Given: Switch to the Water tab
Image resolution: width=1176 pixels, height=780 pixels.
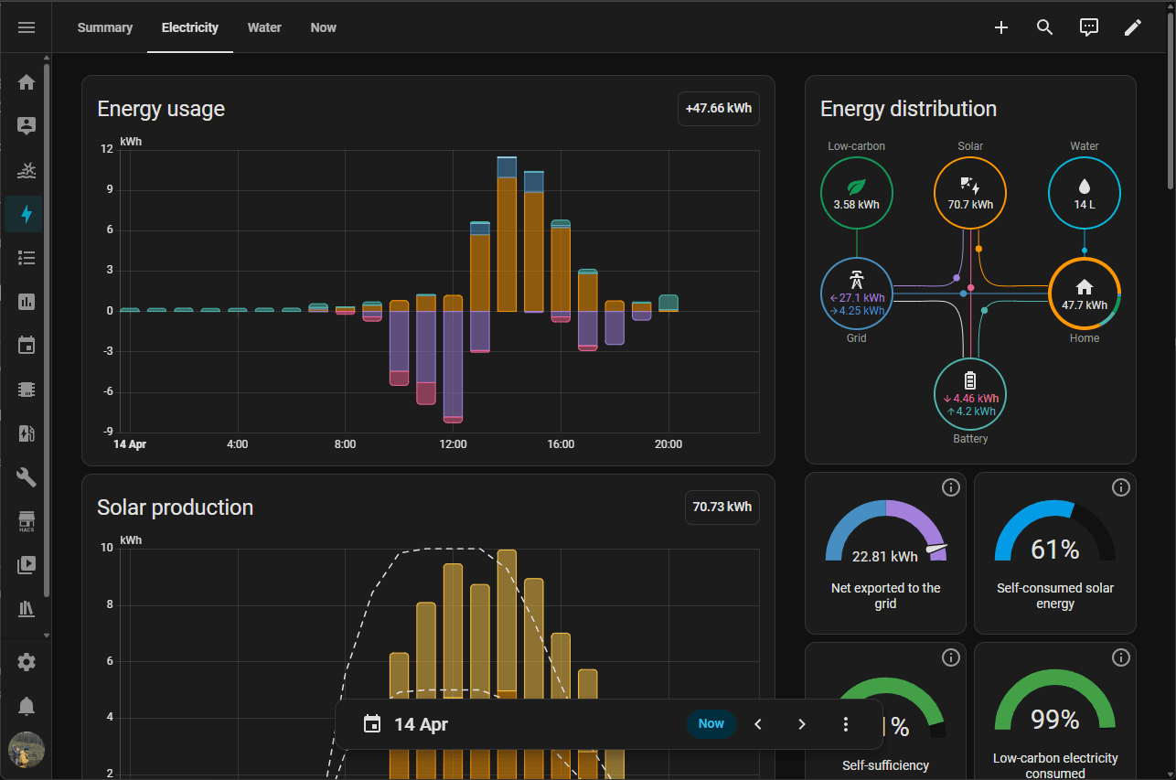Looking at the screenshot, I should [x=264, y=27].
